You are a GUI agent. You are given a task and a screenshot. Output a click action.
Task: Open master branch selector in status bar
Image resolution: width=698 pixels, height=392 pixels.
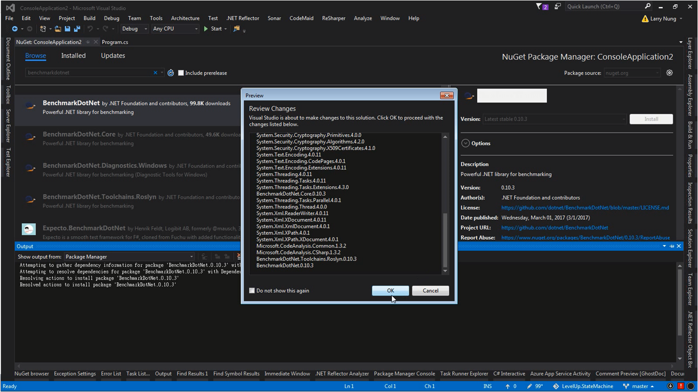pyautogui.click(x=639, y=386)
